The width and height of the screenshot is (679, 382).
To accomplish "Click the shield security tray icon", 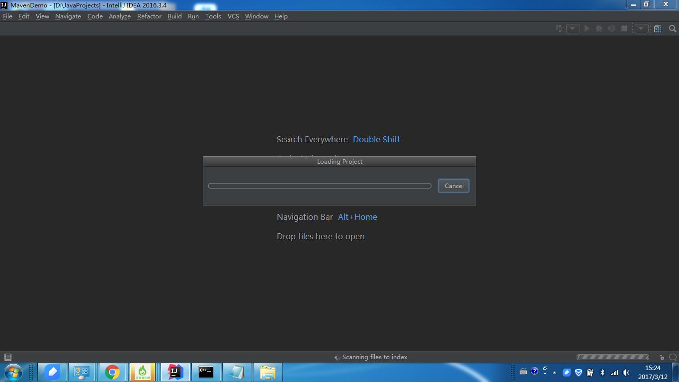I will 579,372.
